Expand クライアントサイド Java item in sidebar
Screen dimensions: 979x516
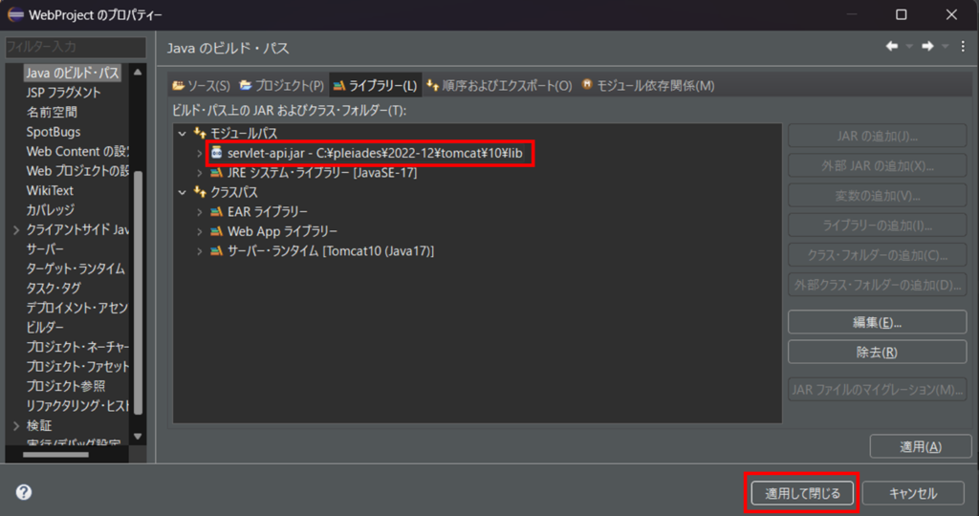(x=15, y=229)
